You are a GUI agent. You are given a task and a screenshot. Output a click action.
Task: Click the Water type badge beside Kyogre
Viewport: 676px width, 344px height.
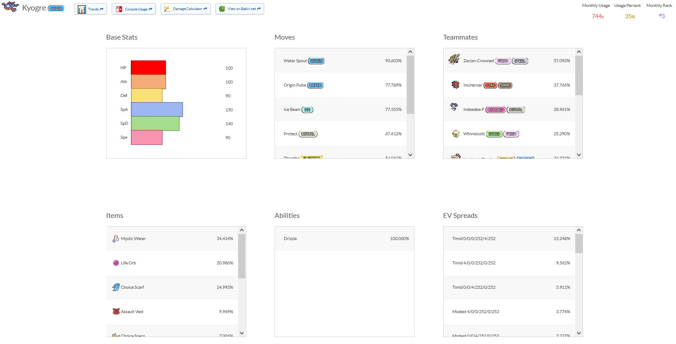click(x=56, y=9)
